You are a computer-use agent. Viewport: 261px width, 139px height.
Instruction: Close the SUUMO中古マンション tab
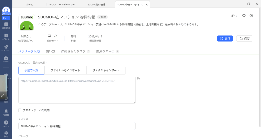pos(147,5)
